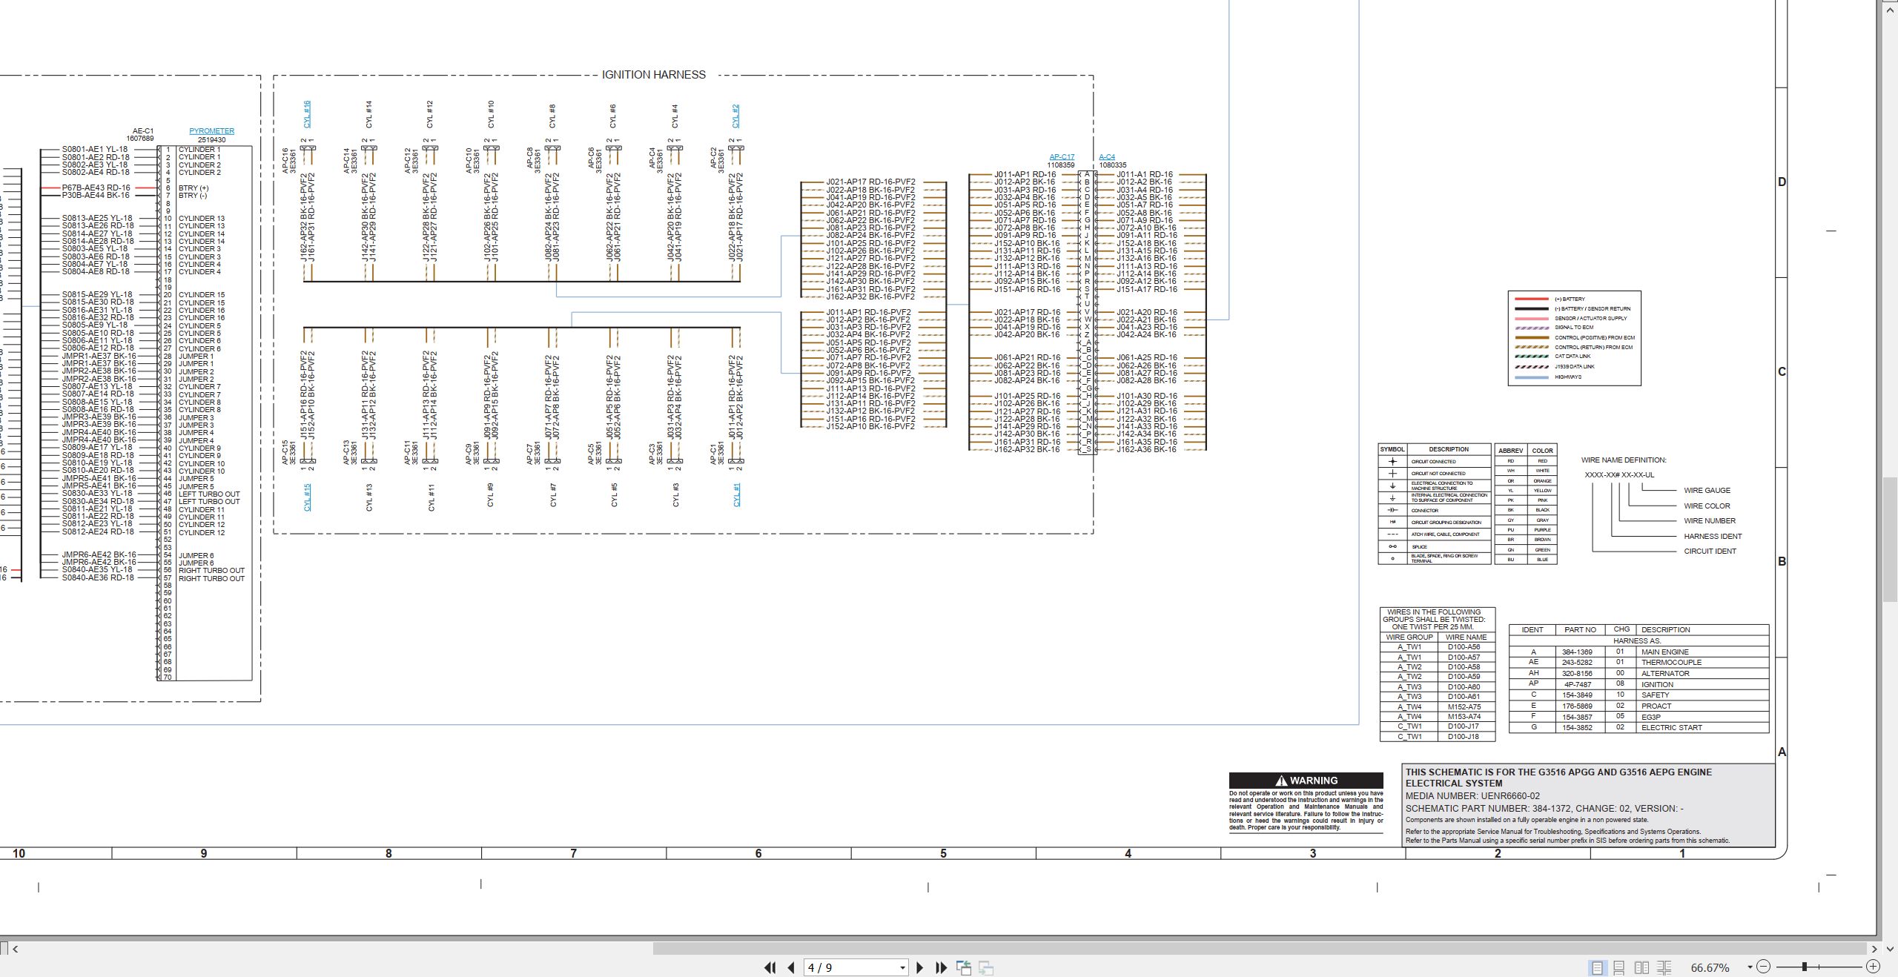Click the previous view navigation icon
The height and width of the screenshot is (977, 1898).
[x=964, y=967]
